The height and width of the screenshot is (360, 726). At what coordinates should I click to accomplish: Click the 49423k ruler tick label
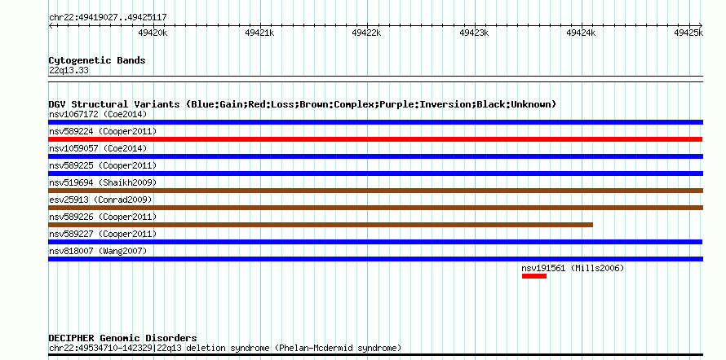coord(474,33)
